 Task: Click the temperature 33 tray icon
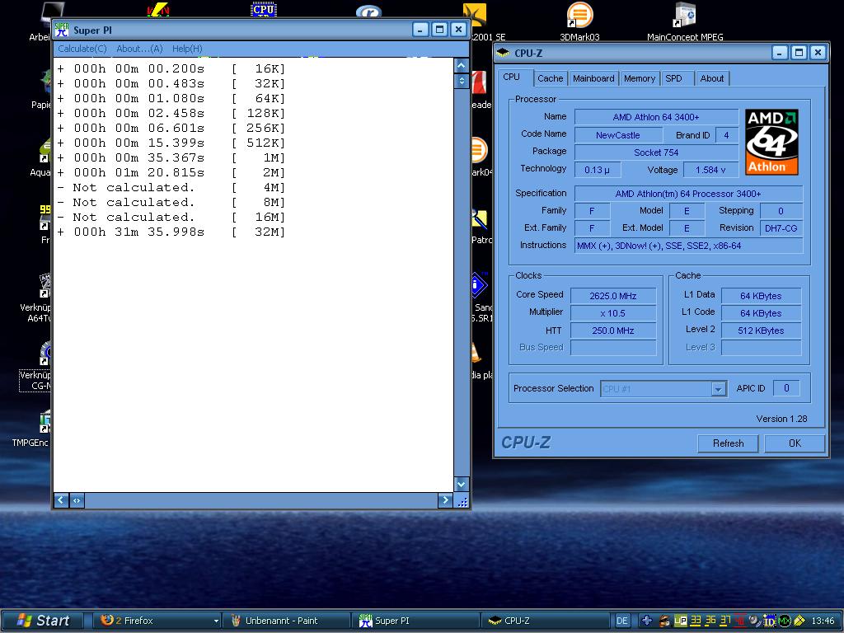click(696, 620)
